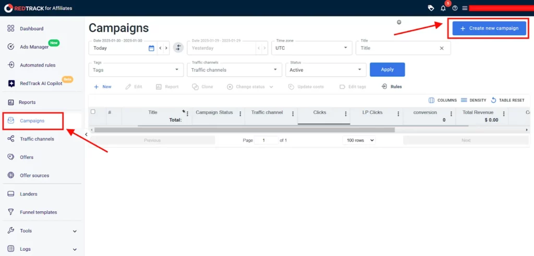Open the Tags filter dropdown
The width and height of the screenshot is (534, 256).
coord(136,70)
